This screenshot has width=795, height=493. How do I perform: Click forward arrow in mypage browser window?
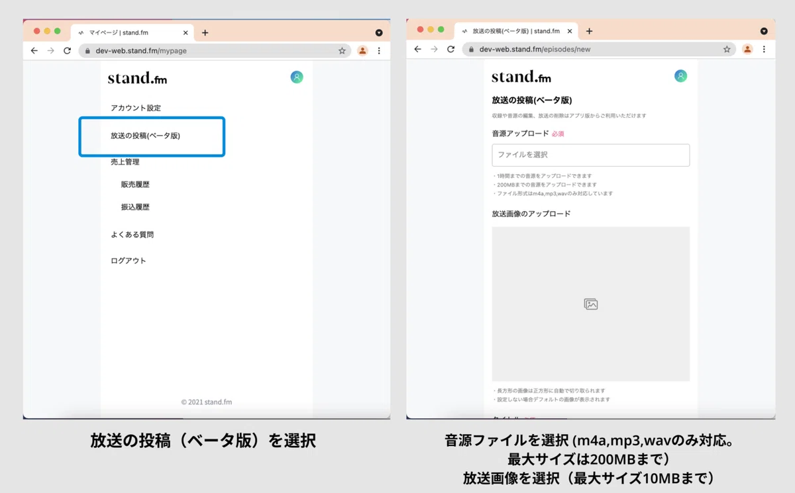click(x=51, y=50)
